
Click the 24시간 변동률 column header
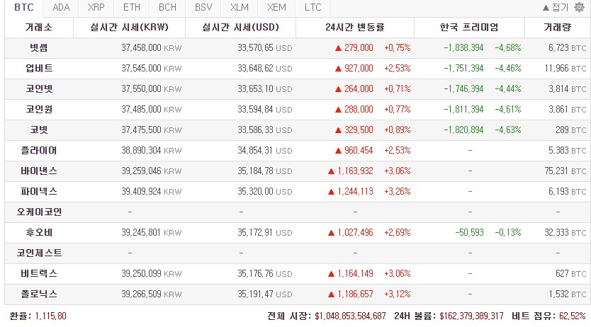[355, 27]
